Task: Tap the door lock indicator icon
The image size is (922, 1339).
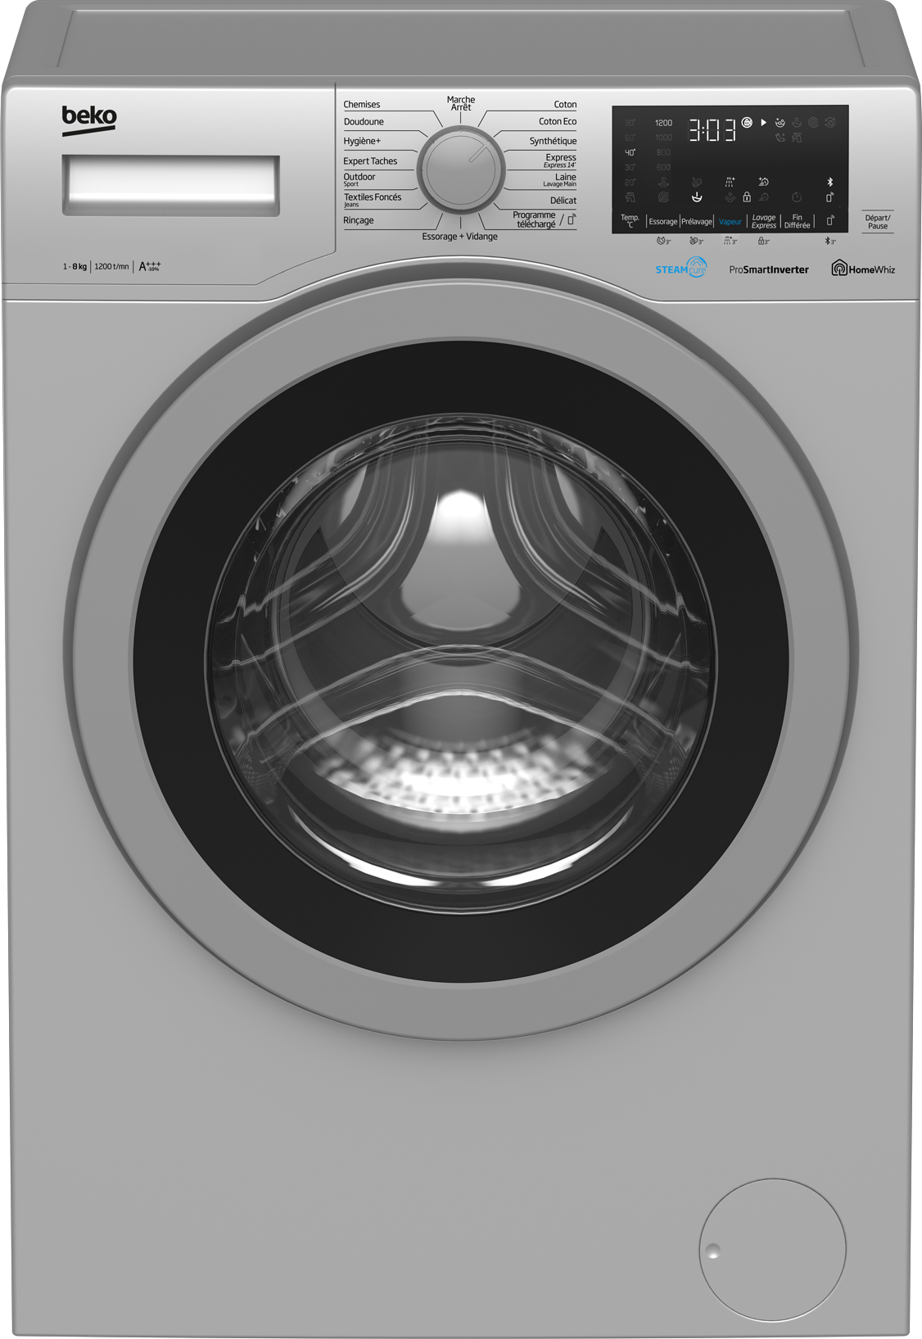Action: pyautogui.click(x=747, y=123)
